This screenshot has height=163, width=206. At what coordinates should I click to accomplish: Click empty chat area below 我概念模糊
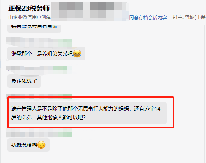click(x=103, y=157)
